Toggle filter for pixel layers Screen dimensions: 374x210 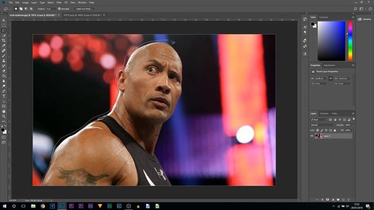tap(330, 120)
